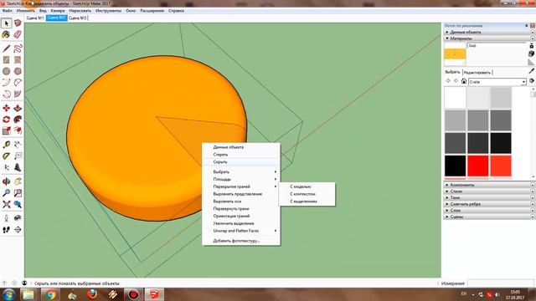
Task: Select the Rotate tool
Action: 6,120
